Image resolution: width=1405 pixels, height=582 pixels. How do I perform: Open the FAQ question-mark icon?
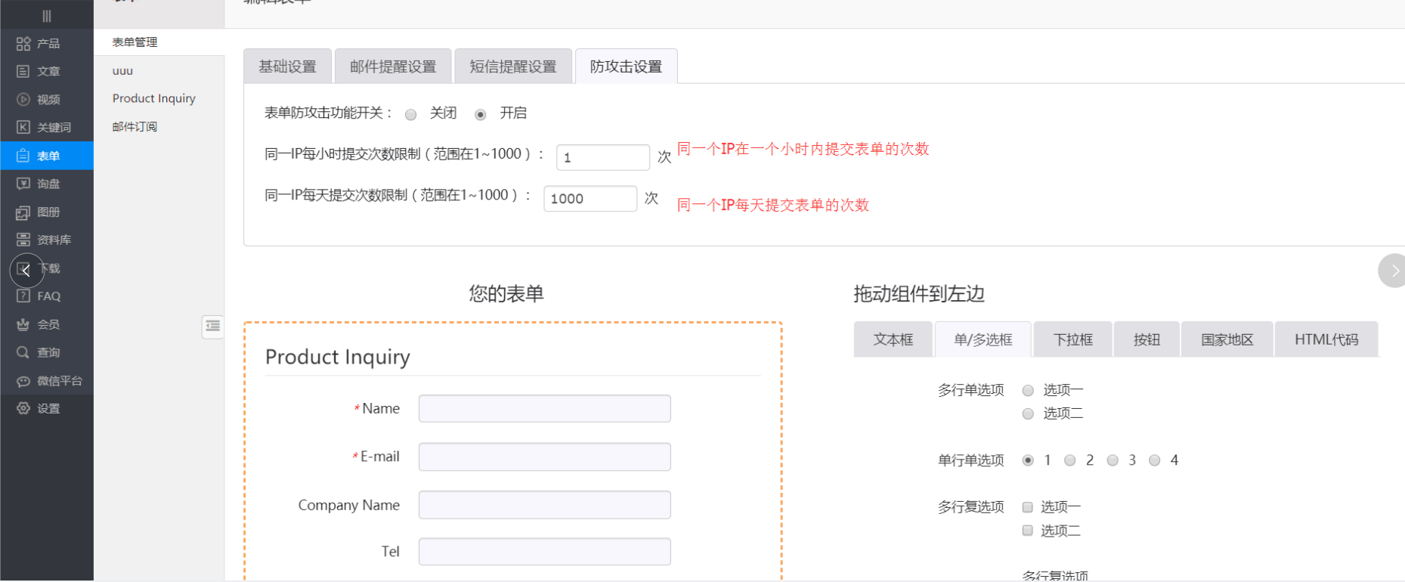[x=23, y=296]
